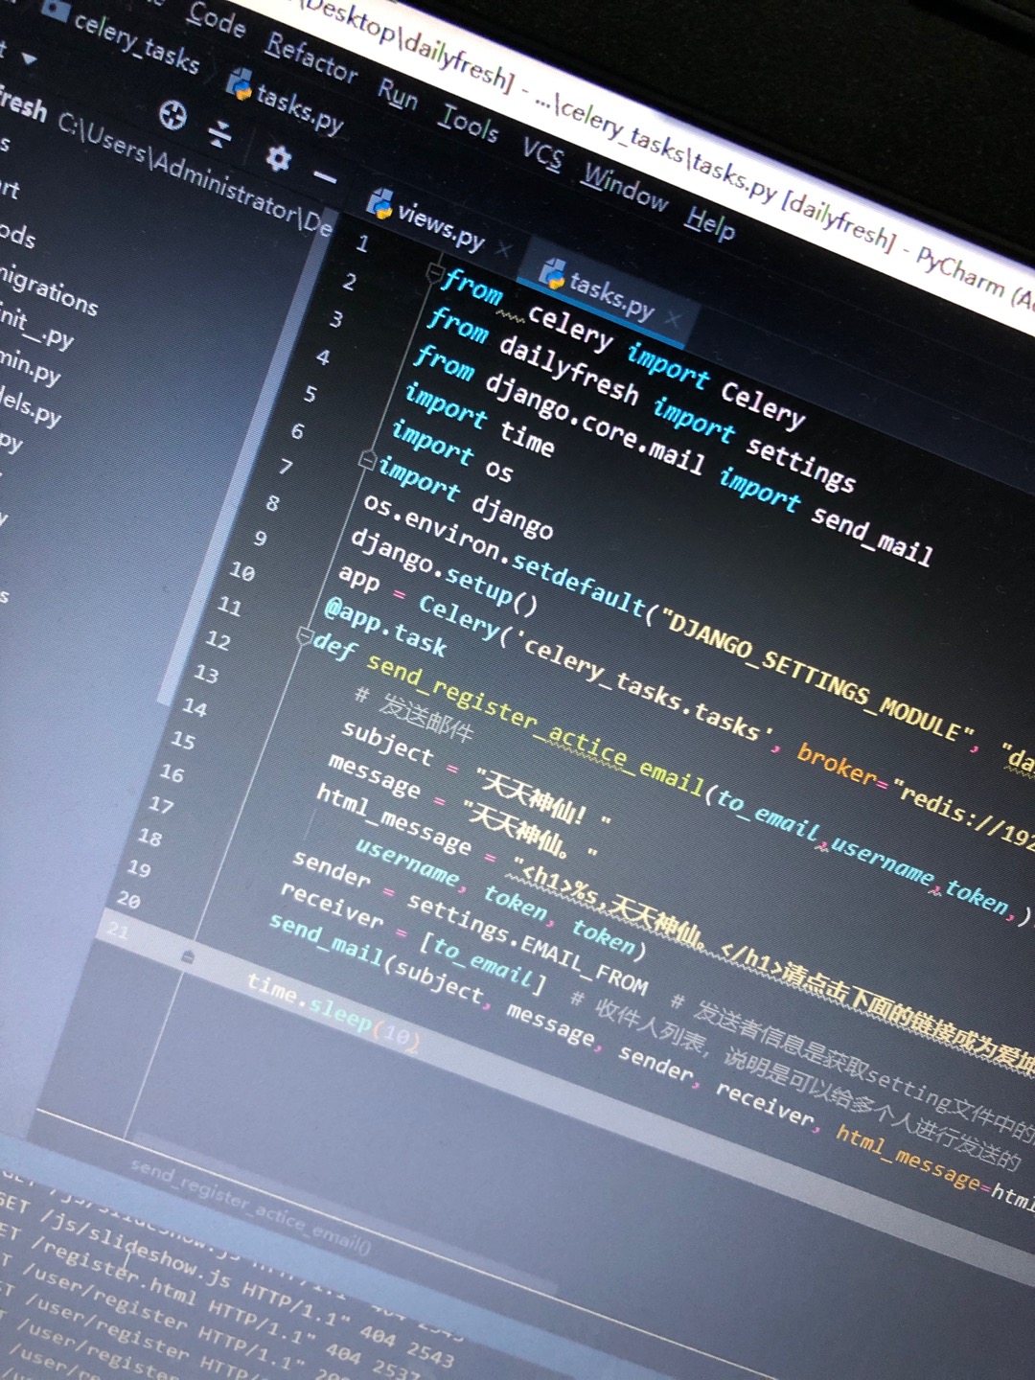
Task: Click 'settings.EMAIL_FROM' on the sender line
Action: pos(527,944)
